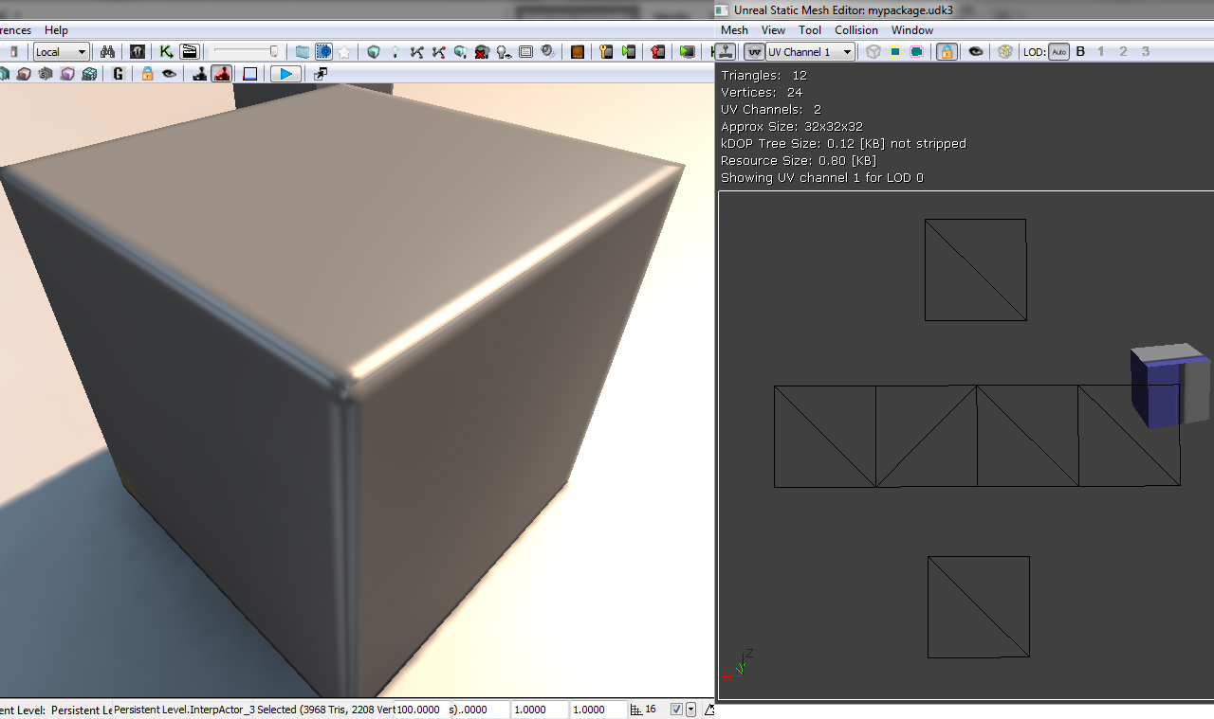Open the Window menu in Static Mesh Editor

912,30
